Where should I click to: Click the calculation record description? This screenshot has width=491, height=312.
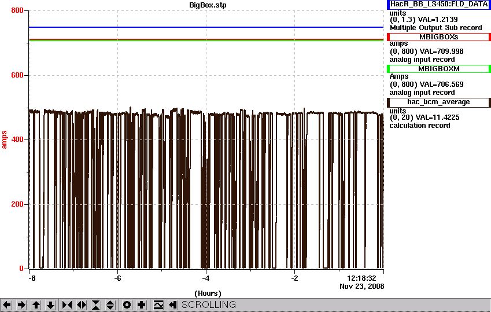coord(420,126)
